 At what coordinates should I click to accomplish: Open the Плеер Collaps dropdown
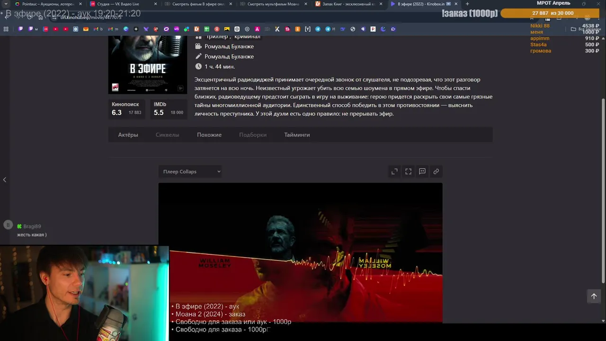click(190, 171)
